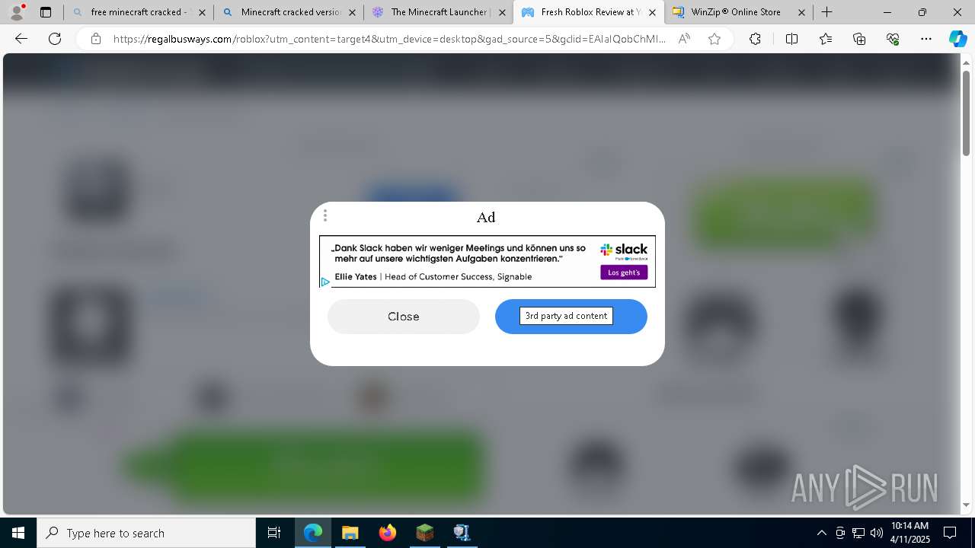Viewport: 975px width, 548px height.
Task: Open the Edge profile icon
Action: point(17,12)
